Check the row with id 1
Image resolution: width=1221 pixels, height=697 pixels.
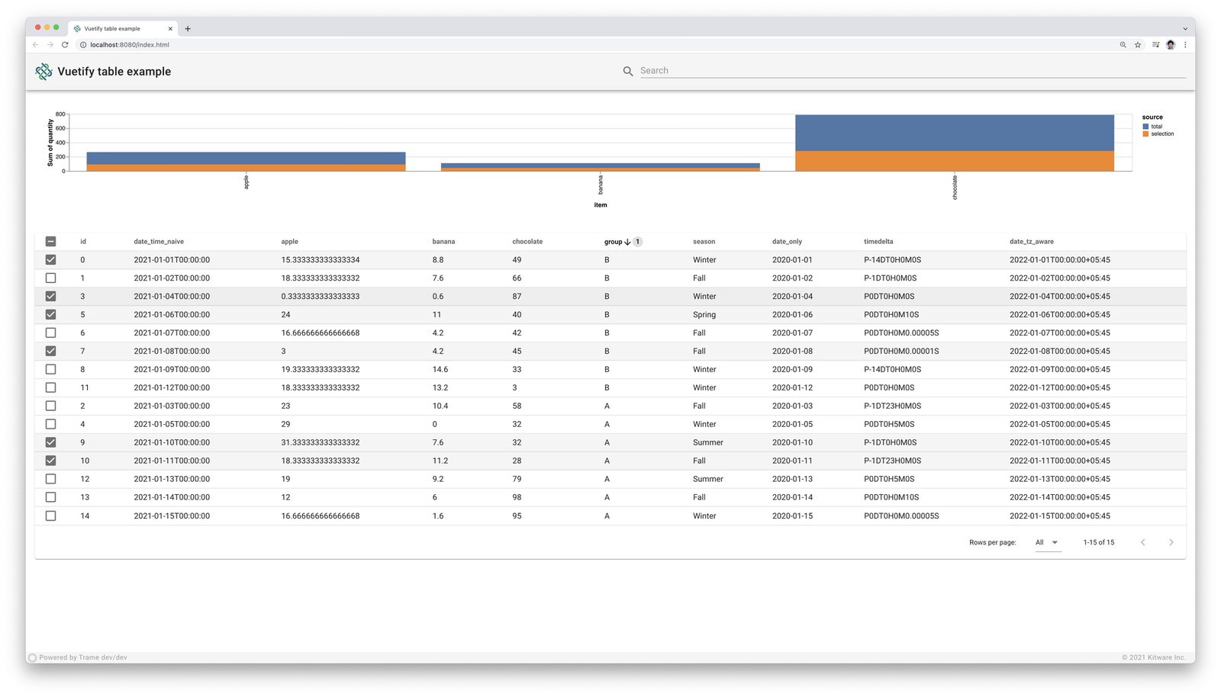pyautogui.click(x=50, y=278)
